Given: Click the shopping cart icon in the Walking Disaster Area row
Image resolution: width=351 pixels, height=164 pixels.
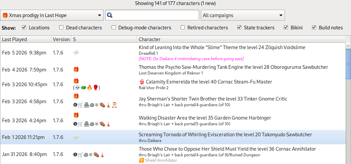Looking at the screenshot, I should coord(81,124).
